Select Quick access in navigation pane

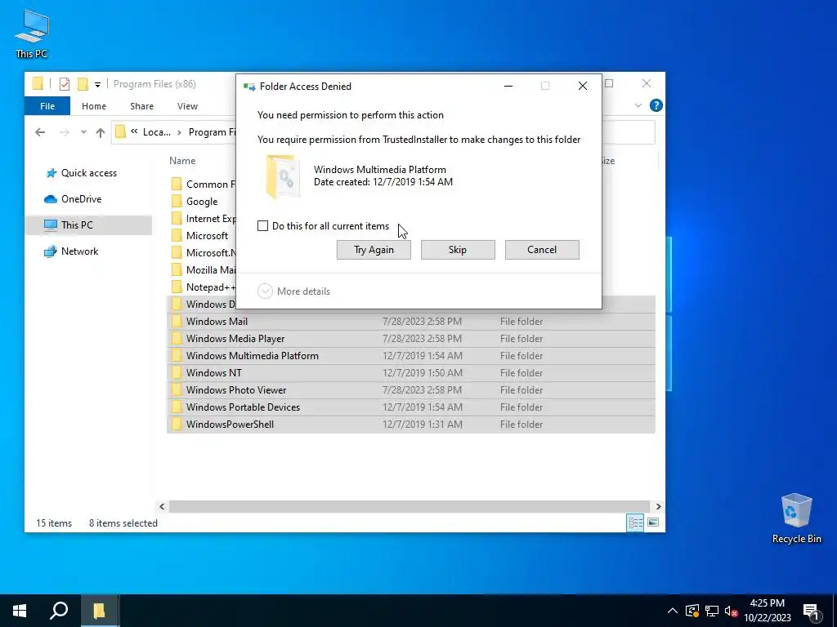tap(88, 173)
